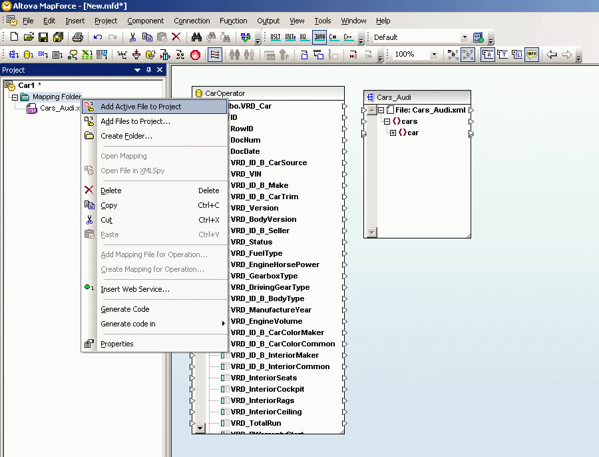Undo the last action
599x457 pixels.
98,37
